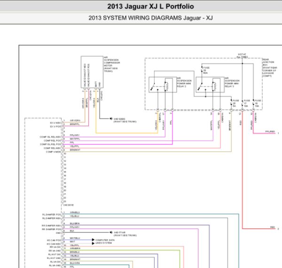Click the relay 2 switch contact symbol
Image resolution: width=282 pixels, height=268 pixels.
[x=153, y=87]
